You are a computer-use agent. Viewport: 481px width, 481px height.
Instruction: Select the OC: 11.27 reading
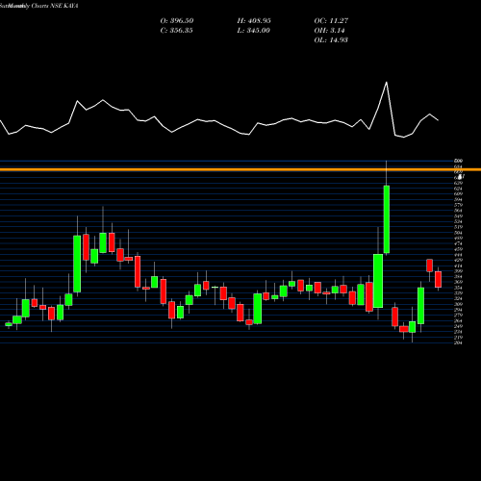click(x=331, y=21)
